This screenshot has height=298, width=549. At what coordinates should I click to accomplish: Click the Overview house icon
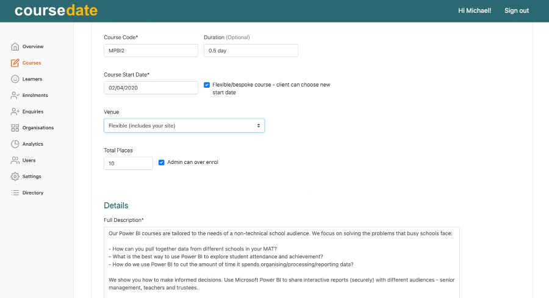click(x=15, y=47)
